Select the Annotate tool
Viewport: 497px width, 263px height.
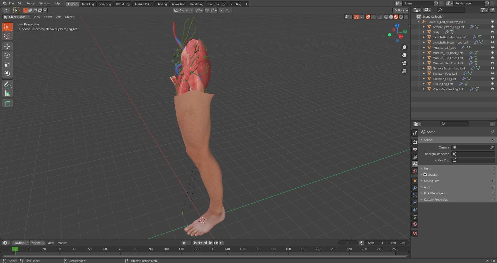pos(7,84)
